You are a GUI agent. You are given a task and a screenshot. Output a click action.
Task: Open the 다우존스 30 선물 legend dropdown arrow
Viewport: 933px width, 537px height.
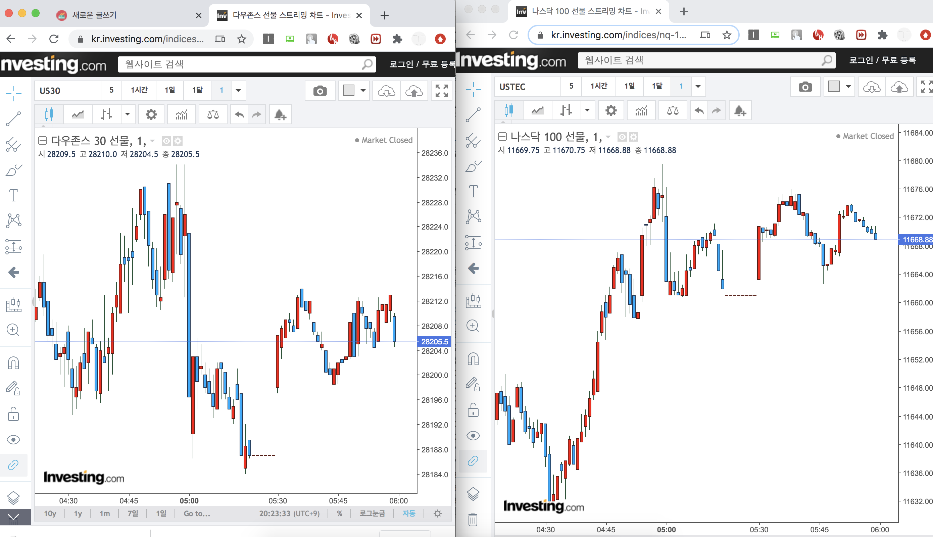[153, 141]
